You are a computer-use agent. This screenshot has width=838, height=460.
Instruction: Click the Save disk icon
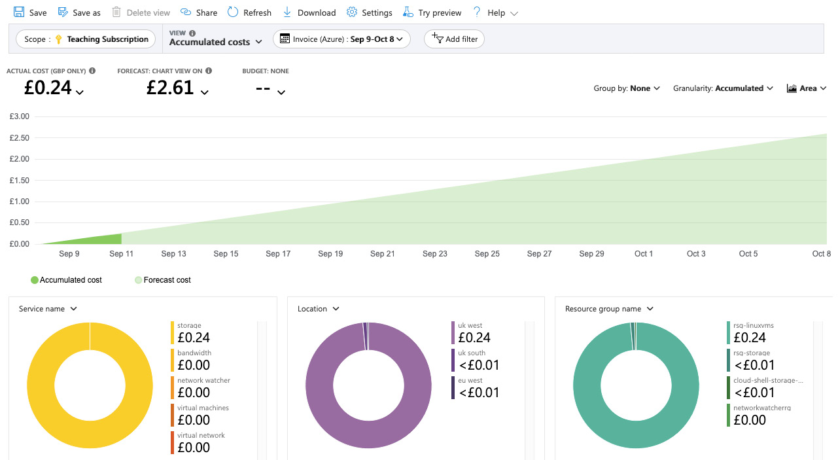(x=19, y=12)
